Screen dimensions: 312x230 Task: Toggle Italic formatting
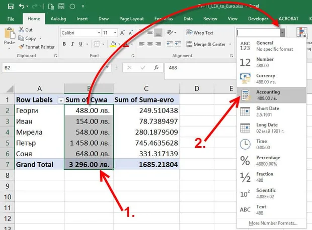click(x=72, y=44)
